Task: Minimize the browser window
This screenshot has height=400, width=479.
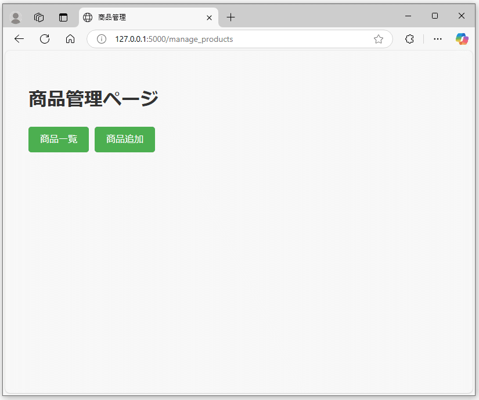Action: click(x=408, y=16)
